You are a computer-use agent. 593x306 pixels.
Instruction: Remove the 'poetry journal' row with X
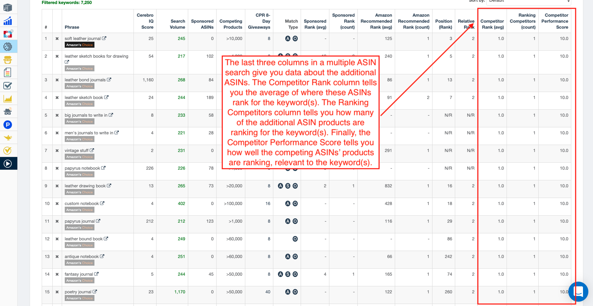pyautogui.click(x=57, y=292)
